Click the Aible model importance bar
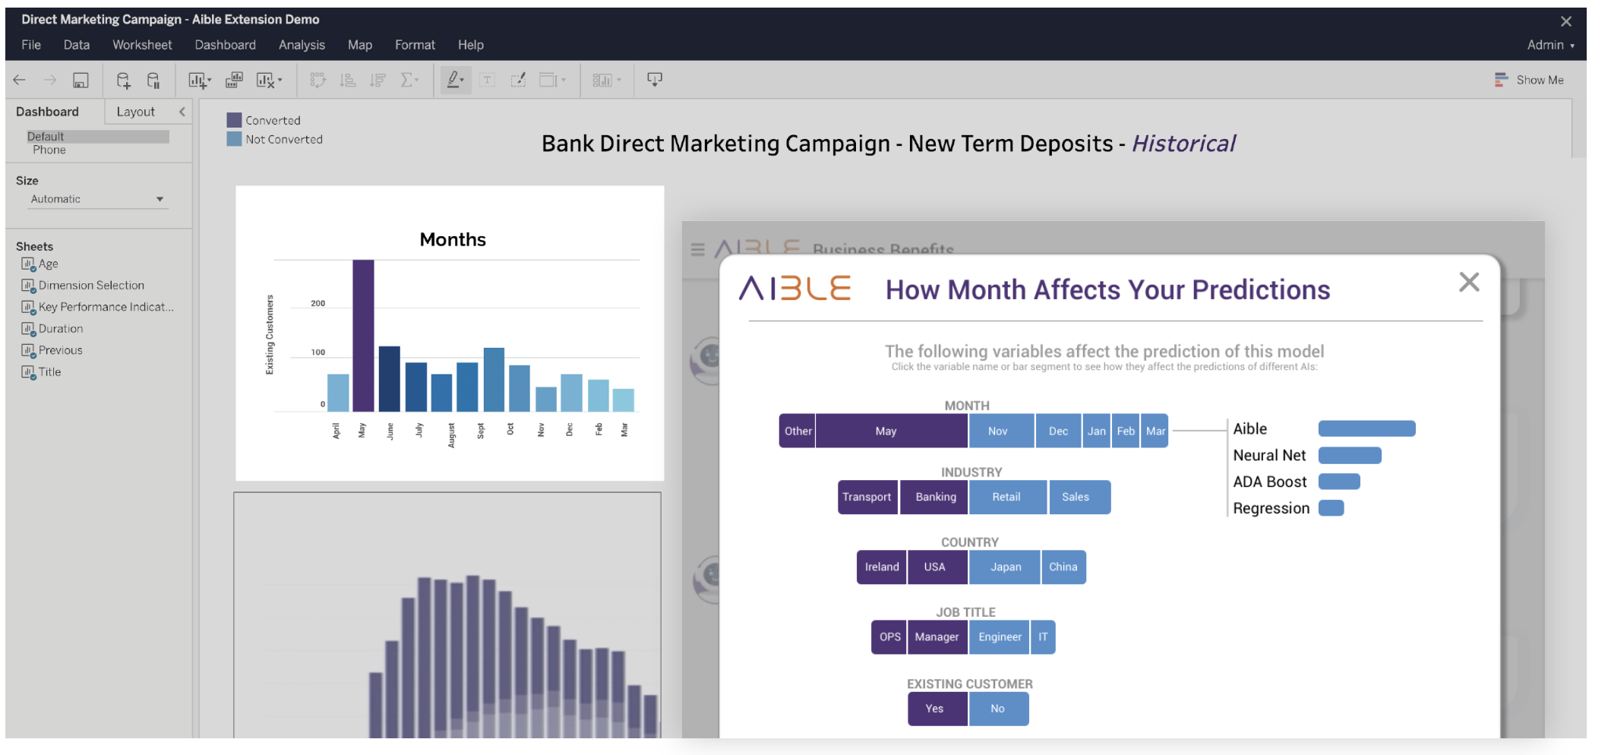The width and height of the screenshot is (1611, 755). [x=1366, y=428]
